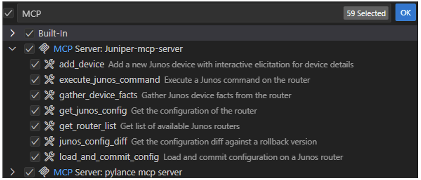Viewport: 421px width, 180px height.
Task: Click the tools icon beside execute_junos_command
Action: [x=49, y=80]
